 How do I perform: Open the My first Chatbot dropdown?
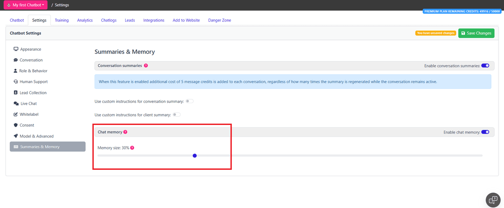tap(26, 5)
